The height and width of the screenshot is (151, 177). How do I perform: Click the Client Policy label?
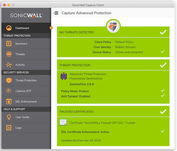coord(103,42)
